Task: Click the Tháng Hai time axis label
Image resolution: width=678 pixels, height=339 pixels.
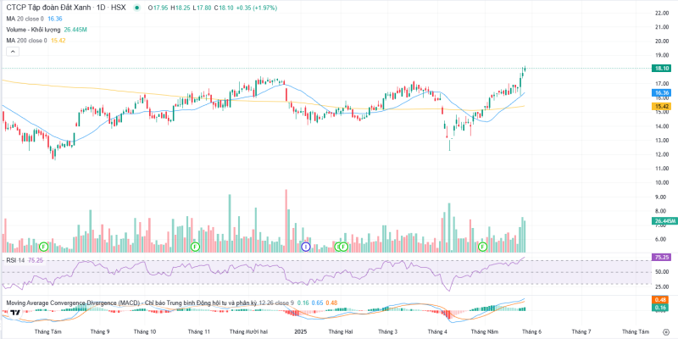Action: [341, 331]
